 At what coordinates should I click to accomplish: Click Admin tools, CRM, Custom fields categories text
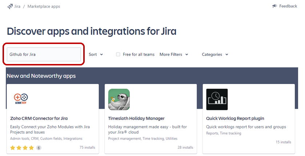point(46,139)
